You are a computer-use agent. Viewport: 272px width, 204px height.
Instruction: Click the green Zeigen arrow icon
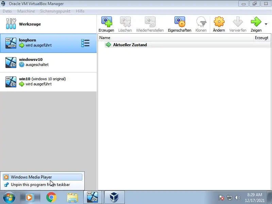256,22
